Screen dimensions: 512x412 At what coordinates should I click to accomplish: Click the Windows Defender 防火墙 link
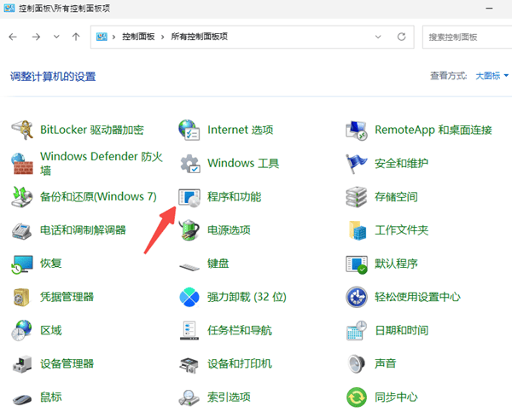(x=102, y=163)
